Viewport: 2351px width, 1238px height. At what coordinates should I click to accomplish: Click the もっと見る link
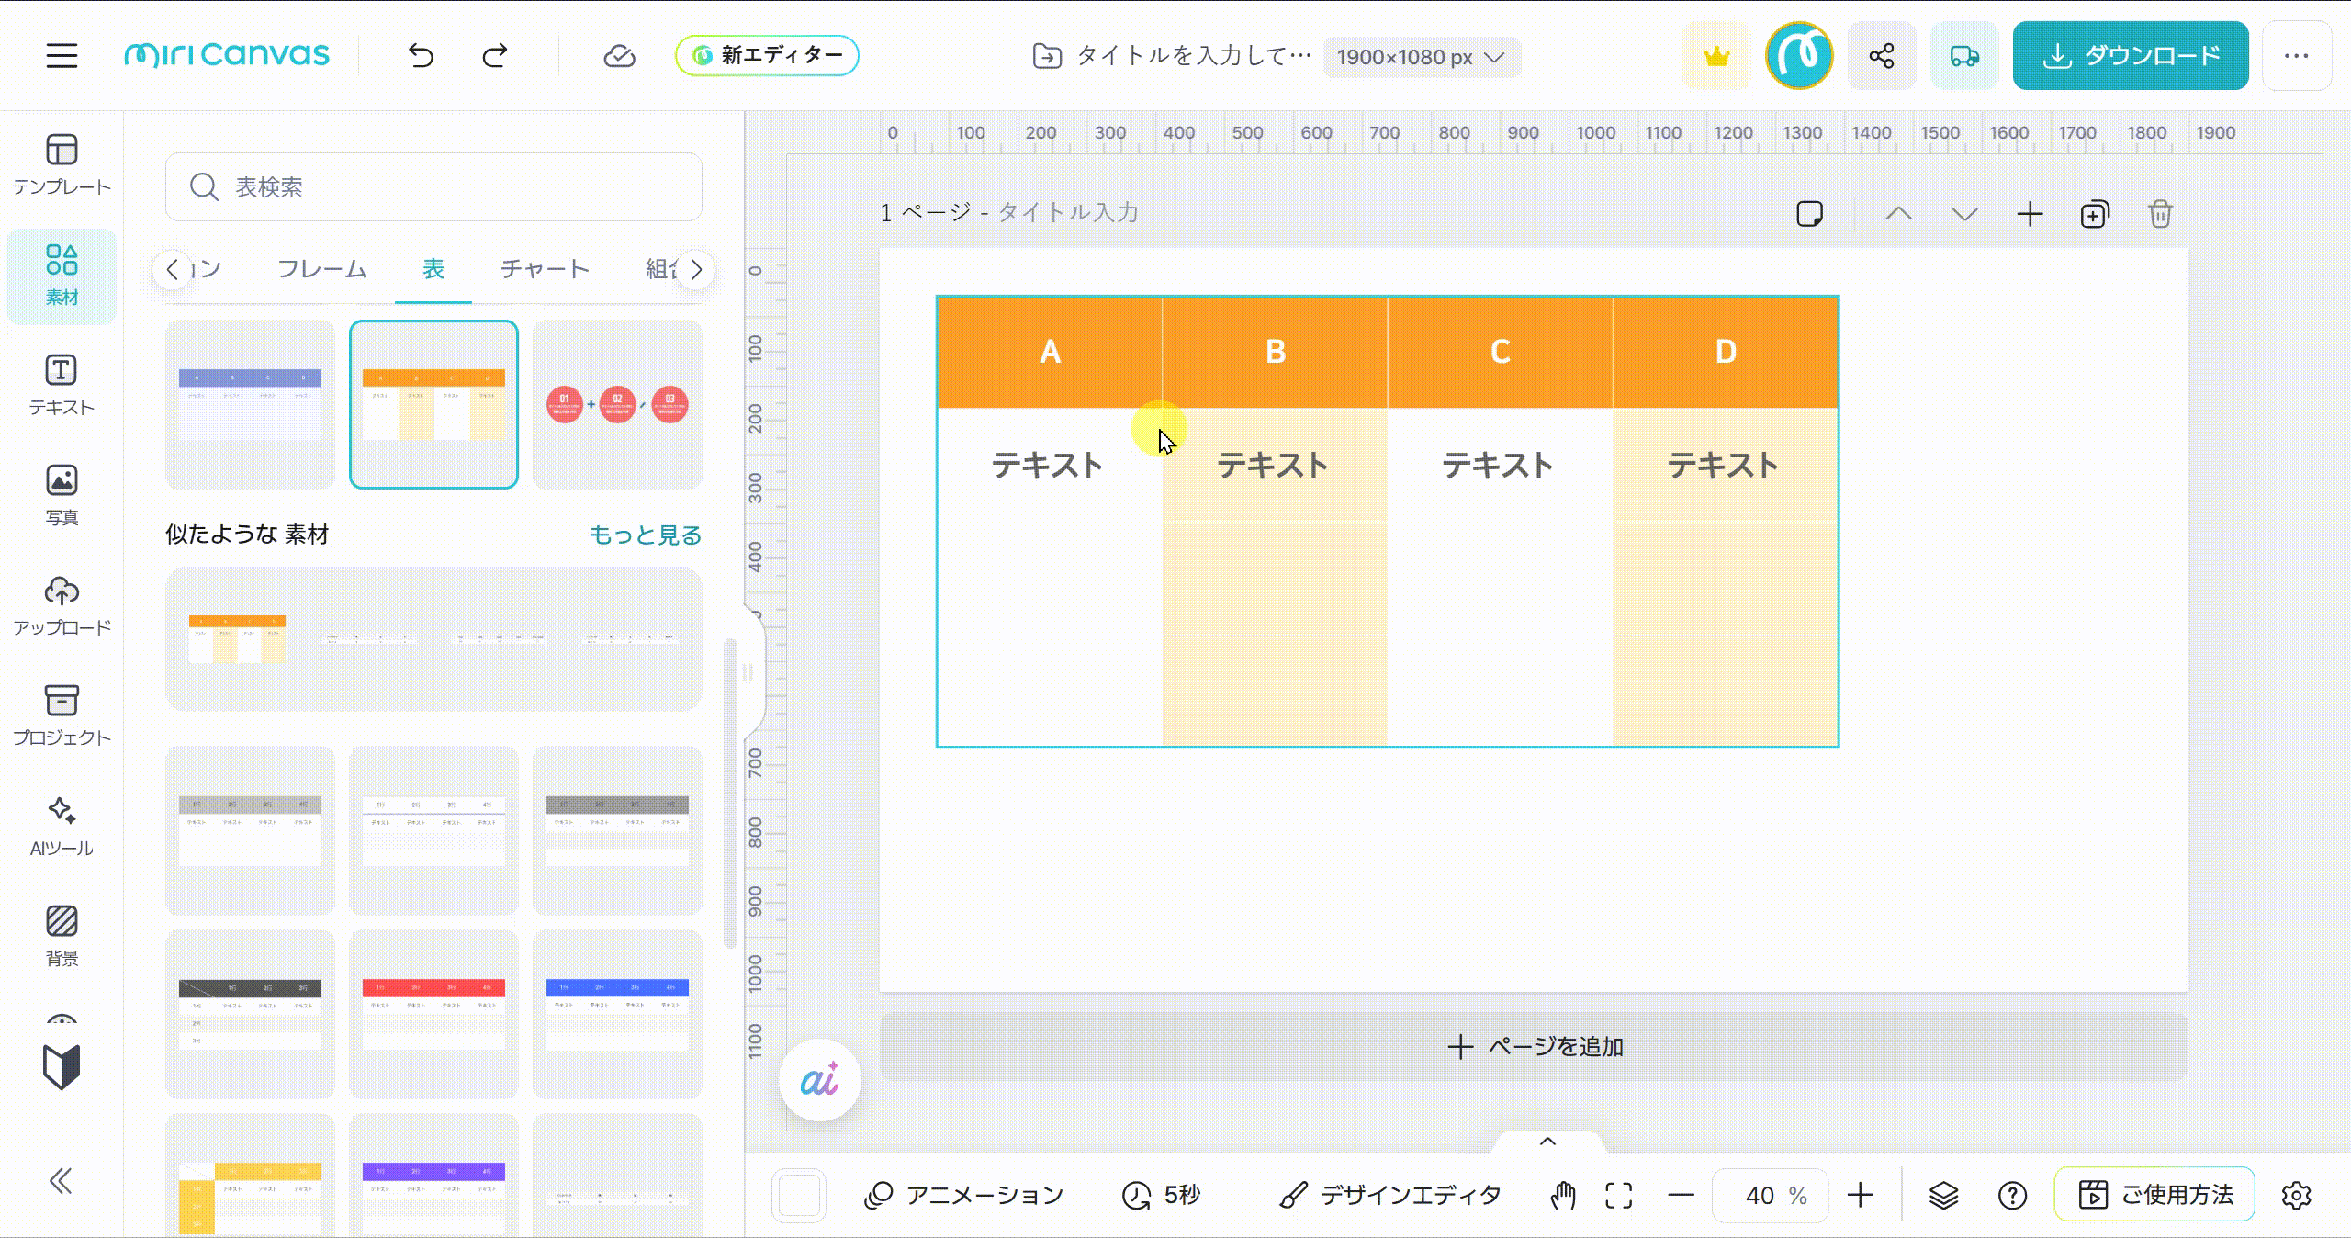645,535
